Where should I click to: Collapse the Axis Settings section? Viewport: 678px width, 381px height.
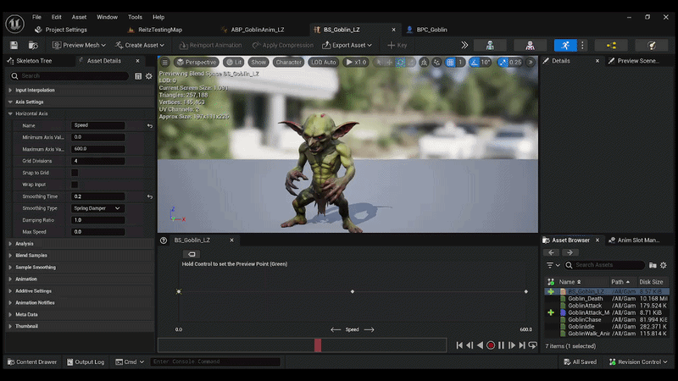[x=10, y=102]
